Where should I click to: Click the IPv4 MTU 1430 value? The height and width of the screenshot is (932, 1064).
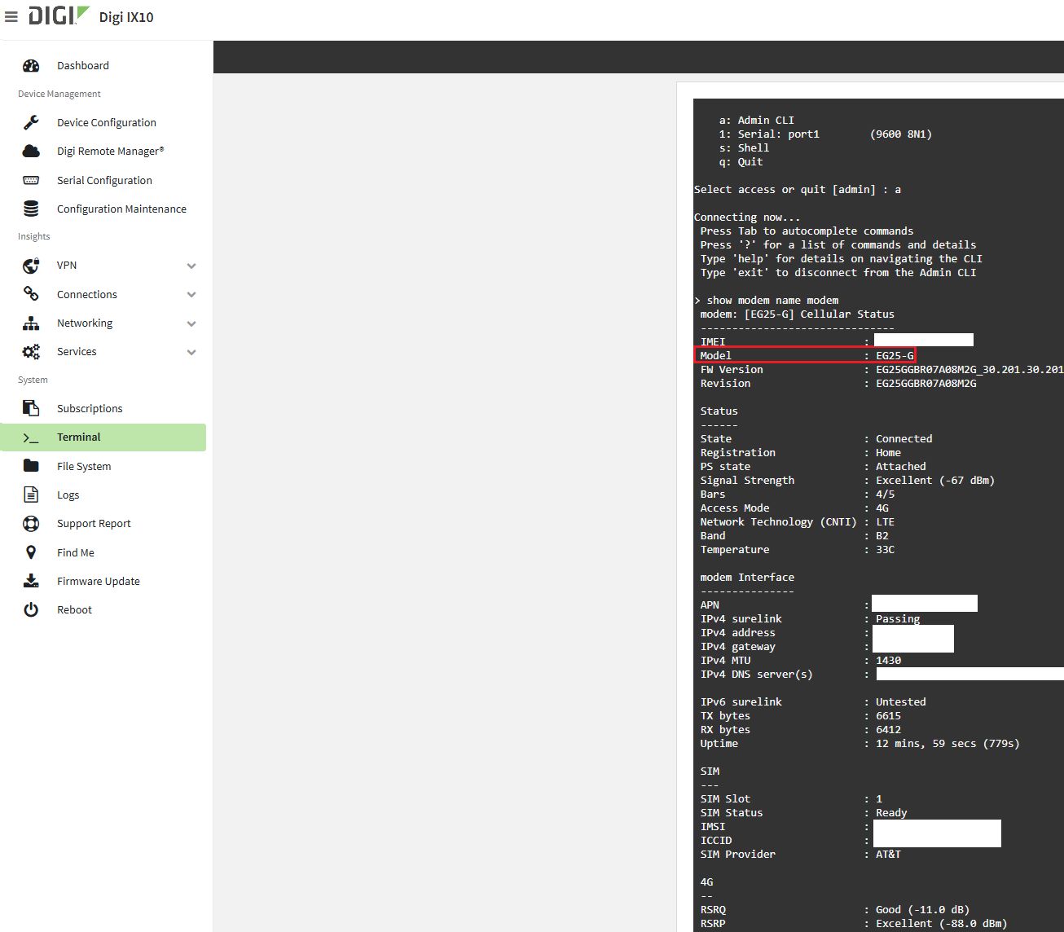pyautogui.click(x=888, y=660)
